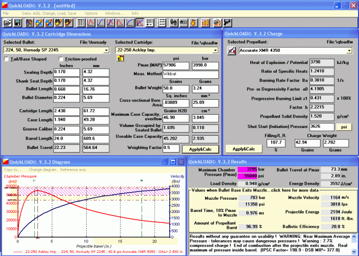
Task: Toggle the Tail/Base Shaped checkbox
Action: tap(6, 59)
